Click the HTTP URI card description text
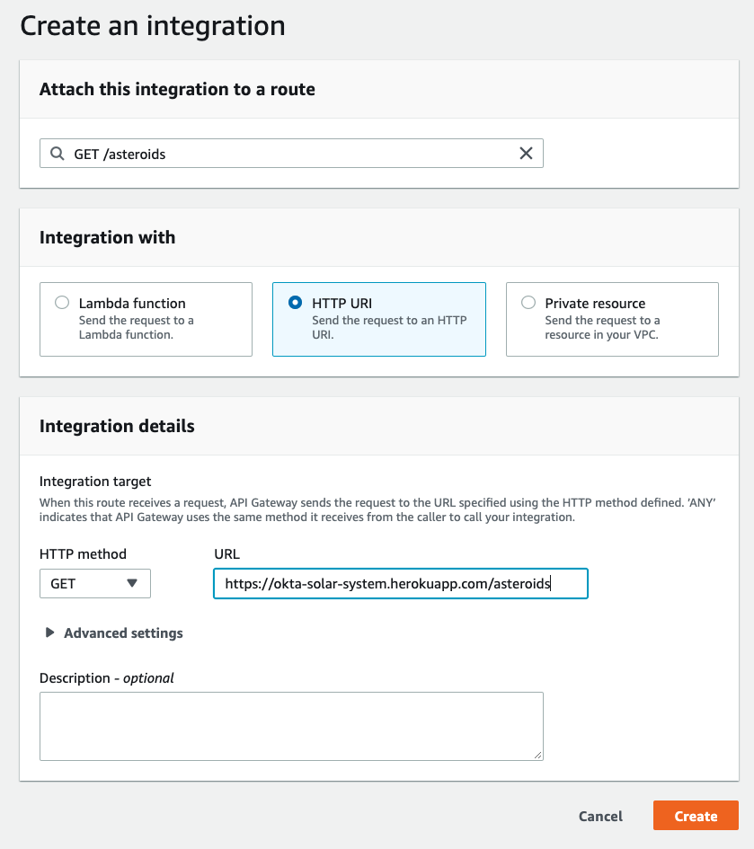This screenshot has width=754, height=849. [x=389, y=327]
